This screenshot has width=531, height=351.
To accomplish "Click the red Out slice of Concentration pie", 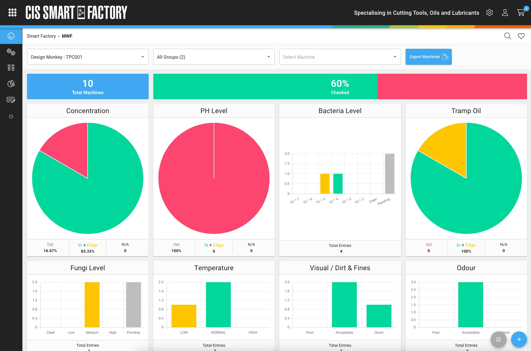I will click(x=70, y=147).
